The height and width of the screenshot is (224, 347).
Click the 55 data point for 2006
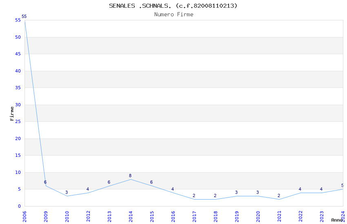click(x=24, y=20)
